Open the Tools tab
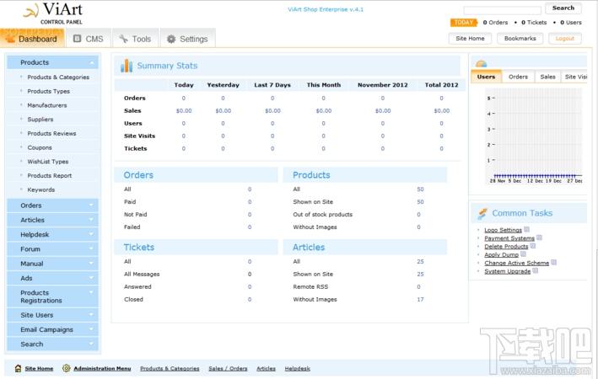This screenshot has width=598, height=379. [x=135, y=39]
